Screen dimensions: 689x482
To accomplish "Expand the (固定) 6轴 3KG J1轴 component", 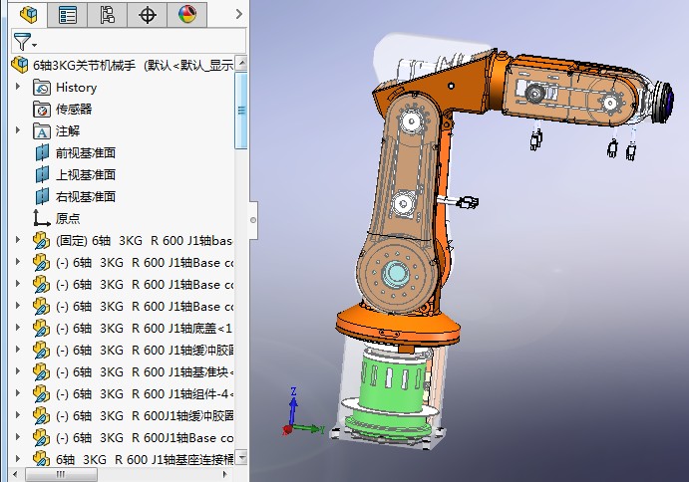I will click(x=17, y=241).
